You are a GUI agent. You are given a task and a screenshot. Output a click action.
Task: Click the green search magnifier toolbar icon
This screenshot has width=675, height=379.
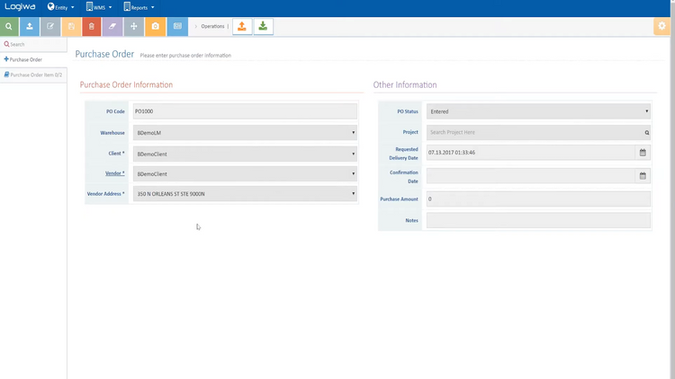tap(8, 26)
